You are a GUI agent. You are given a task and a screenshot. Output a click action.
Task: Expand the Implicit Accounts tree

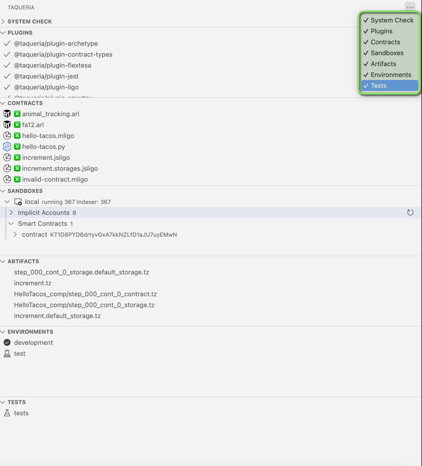11,212
